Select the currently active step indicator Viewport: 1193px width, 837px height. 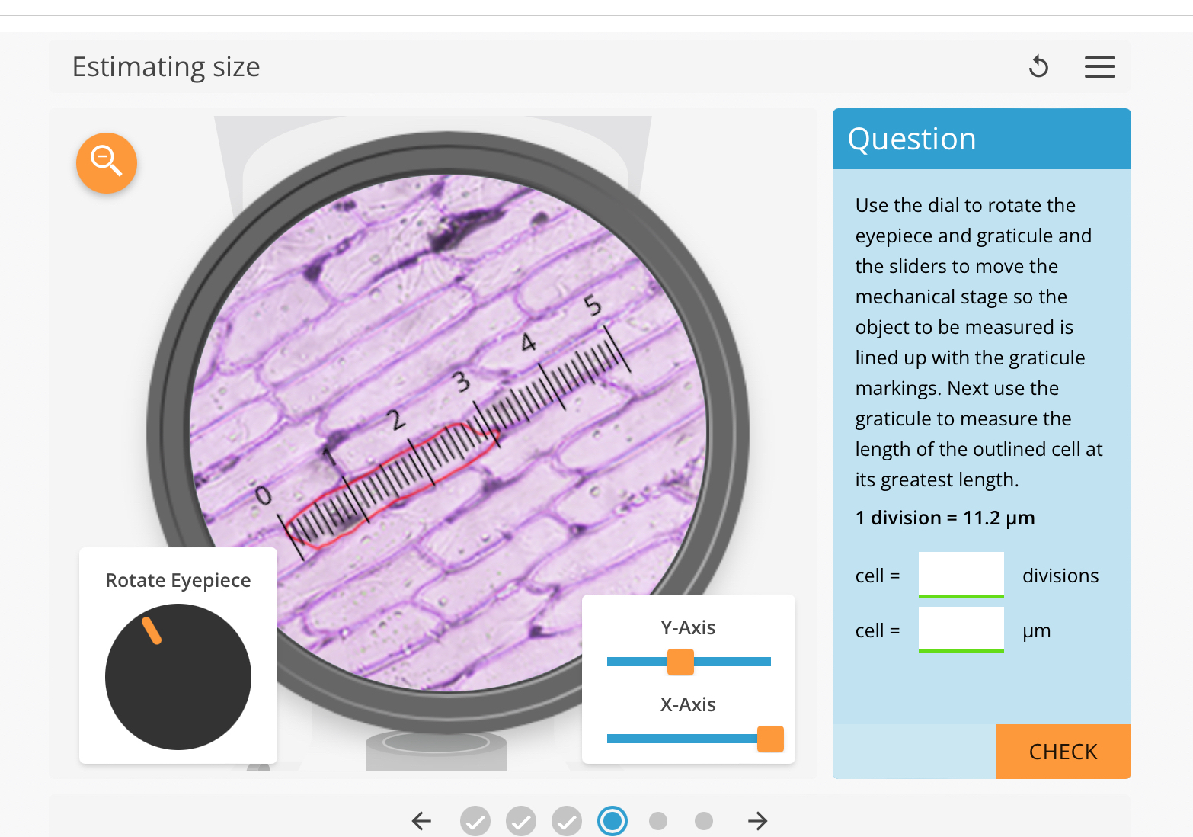[x=612, y=821]
